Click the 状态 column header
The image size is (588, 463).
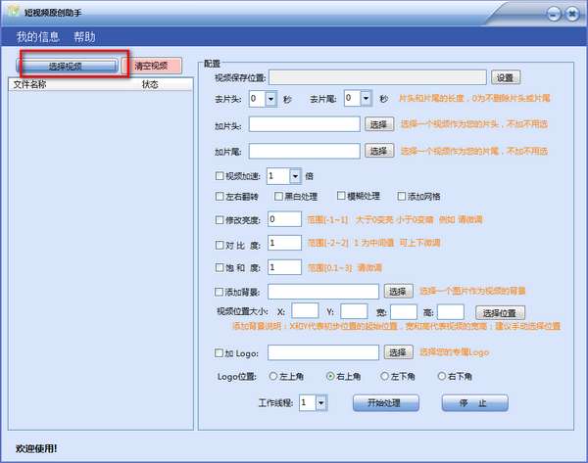click(x=150, y=84)
